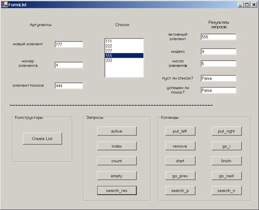Click the empty button
This screenshot has width=259, height=210.
coord(117,175)
